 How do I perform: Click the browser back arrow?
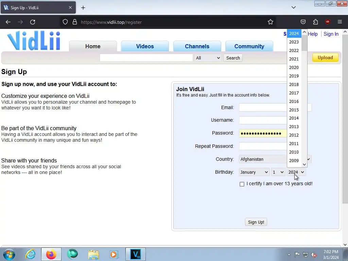(x=8, y=22)
